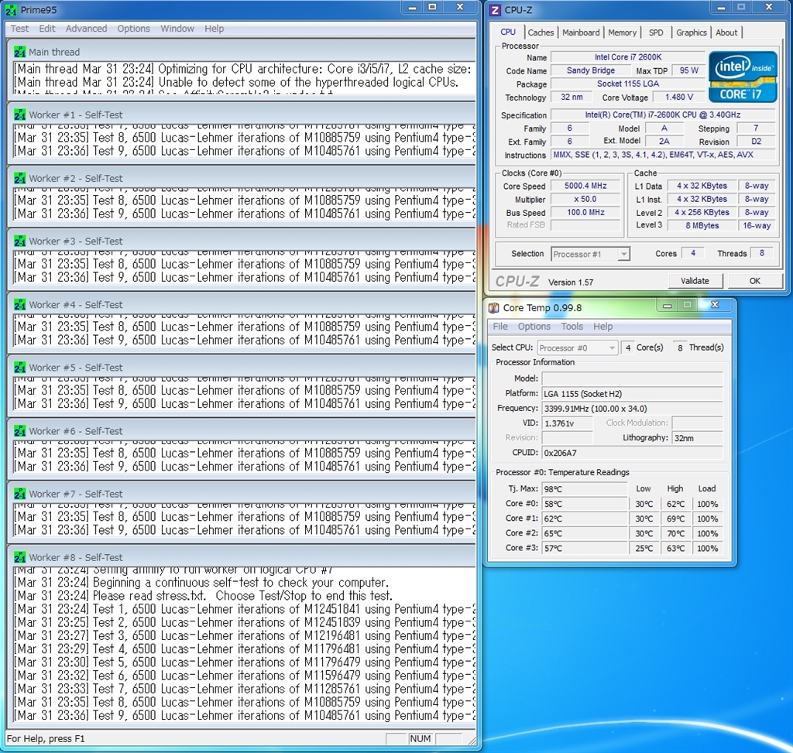The height and width of the screenshot is (753, 793).
Task: Click the Worker #3 window icon
Action: coord(19,241)
